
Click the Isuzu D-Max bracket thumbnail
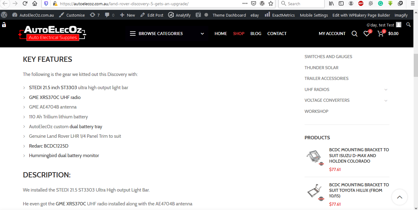(x=315, y=157)
